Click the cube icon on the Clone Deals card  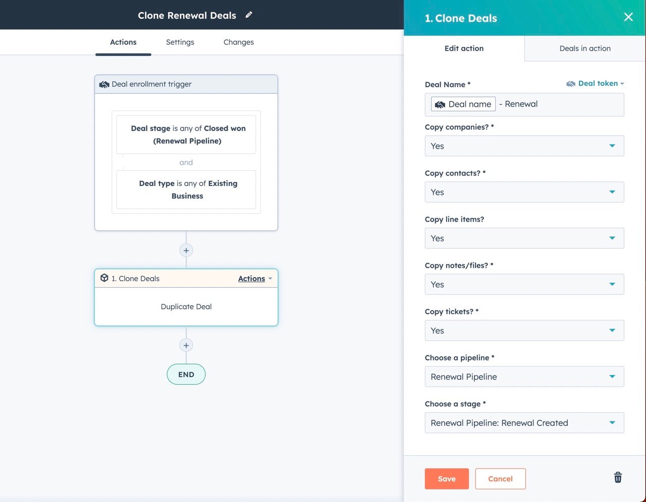pyautogui.click(x=104, y=278)
